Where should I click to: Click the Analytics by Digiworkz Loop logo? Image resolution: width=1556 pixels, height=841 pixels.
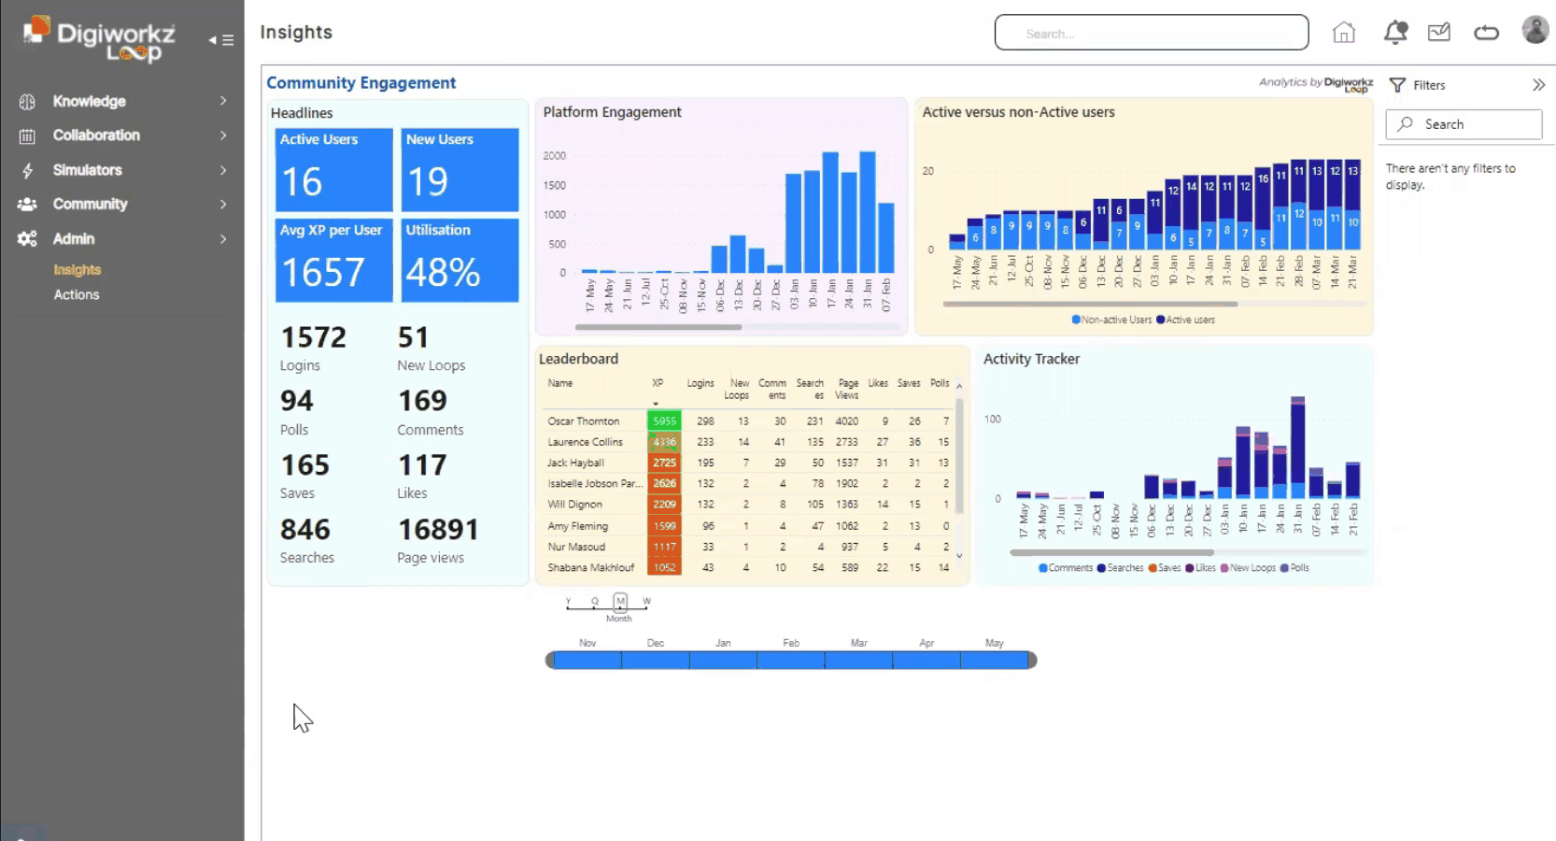tap(1316, 84)
